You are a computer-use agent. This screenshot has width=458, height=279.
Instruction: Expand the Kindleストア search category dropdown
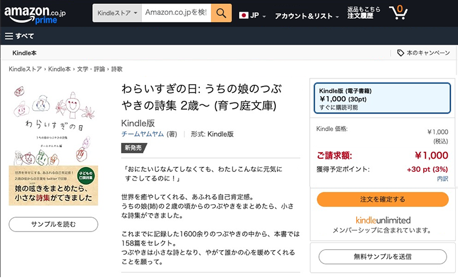click(x=116, y=13)
